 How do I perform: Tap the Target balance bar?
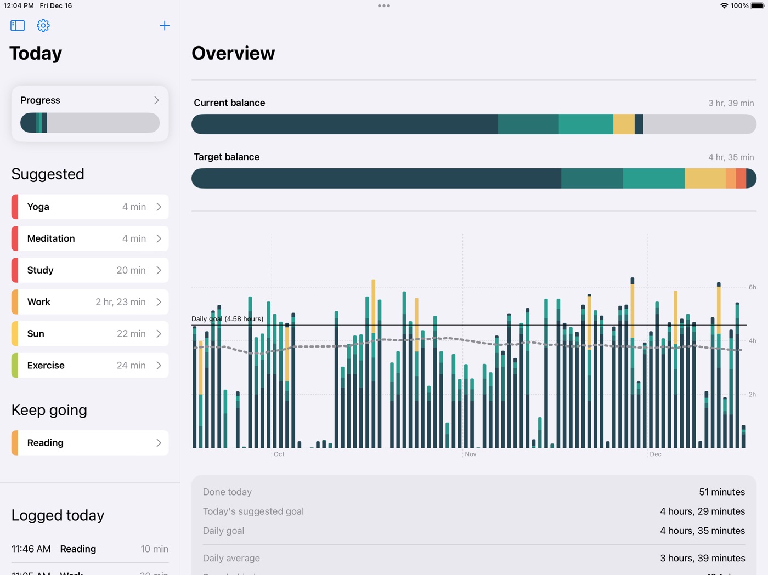pos(474,179)
